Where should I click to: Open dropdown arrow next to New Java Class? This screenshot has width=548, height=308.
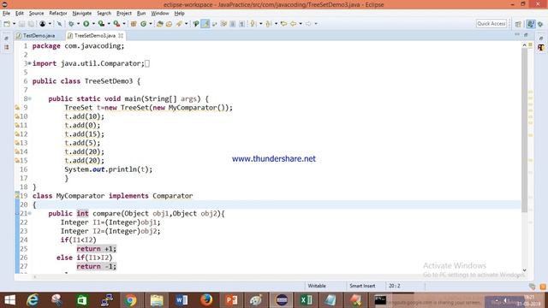point(151,24)
